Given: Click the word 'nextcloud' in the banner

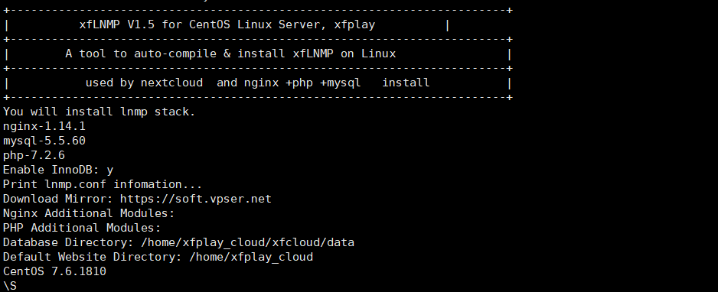Looking at the screenshot, I should [x=171, y=83].
